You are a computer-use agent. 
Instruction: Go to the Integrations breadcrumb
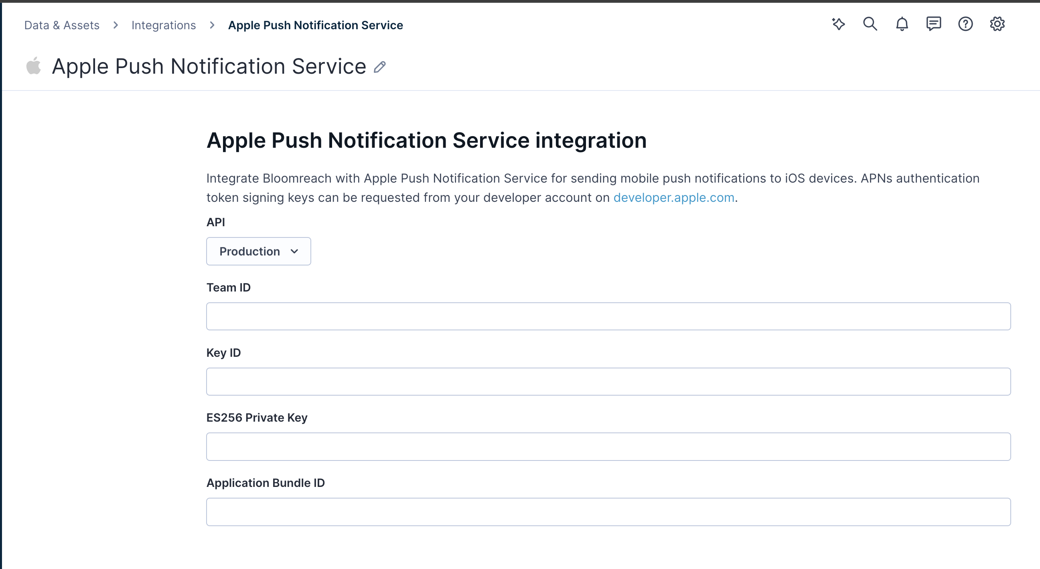point(164,25)
